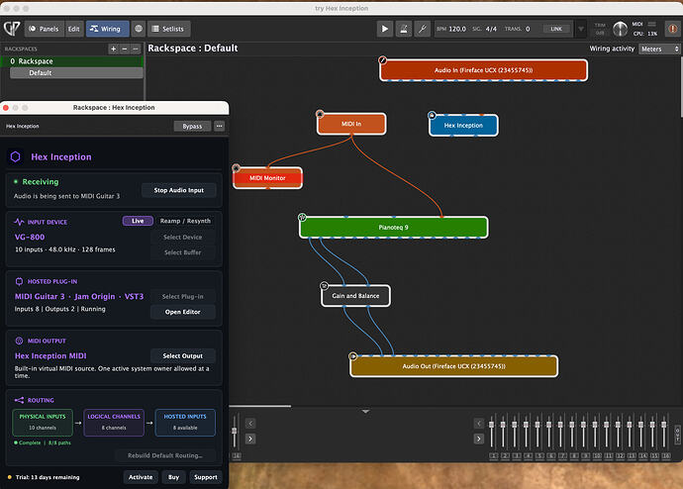The width and height of the screenshot is (683, 489).
Task: Remove the rackspace with the first minus button
Action: pos(125,49)
